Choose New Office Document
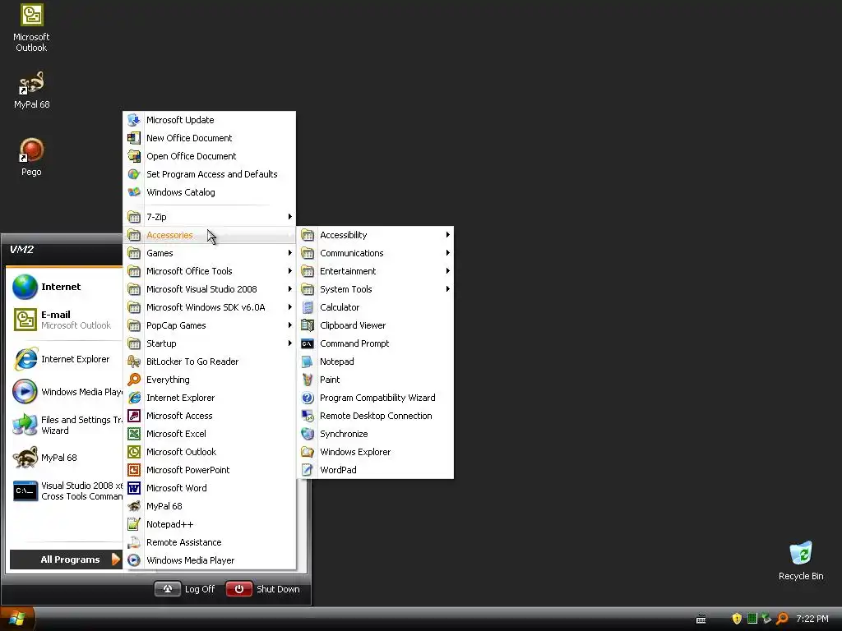 point(210,138)
